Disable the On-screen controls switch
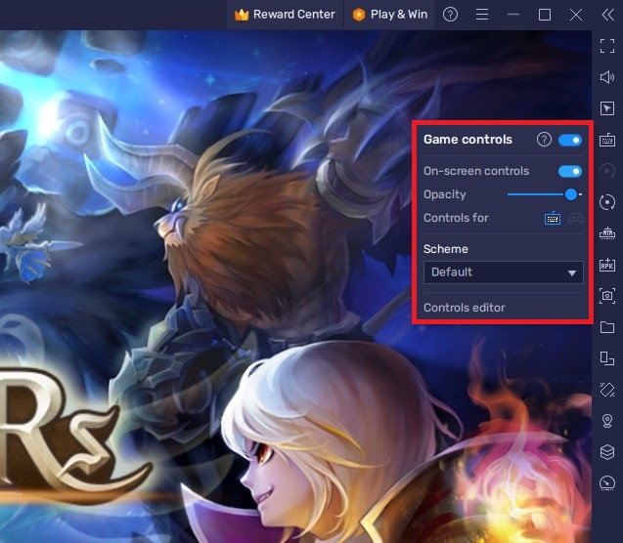This screenshot has width=623, height=543. 570,171
